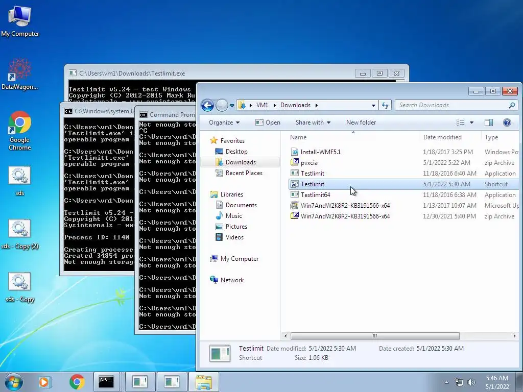Screen dimensions: 523x392
Task: Switch to first Testlimit taskbar window
Action: 140,382
